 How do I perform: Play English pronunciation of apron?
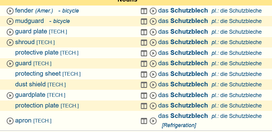point(10,121)
